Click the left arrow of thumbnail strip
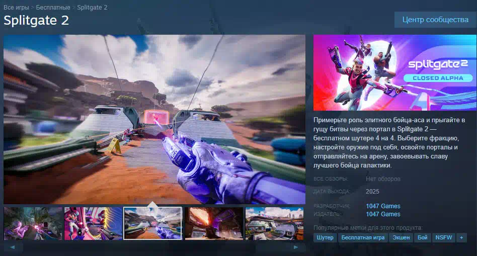Image resolution: width=477 pixels, height=256 pixels. pyautogui.click(x=13, y=247)
